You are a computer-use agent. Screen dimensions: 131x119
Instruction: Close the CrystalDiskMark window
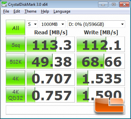(x=124, y=5)
